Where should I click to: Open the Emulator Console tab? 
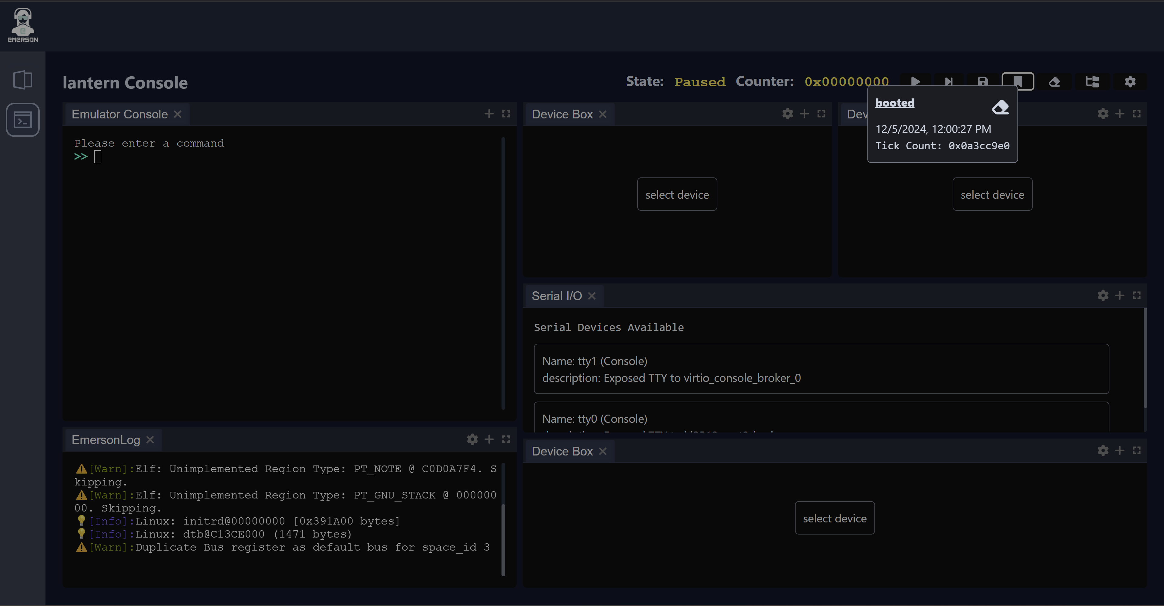click(119, 114)
